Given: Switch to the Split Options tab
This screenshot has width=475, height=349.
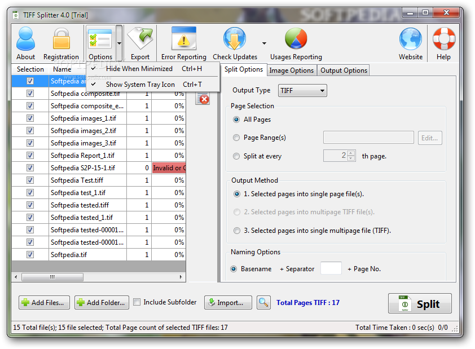Looking at the screenshot, I should (244, 69).
